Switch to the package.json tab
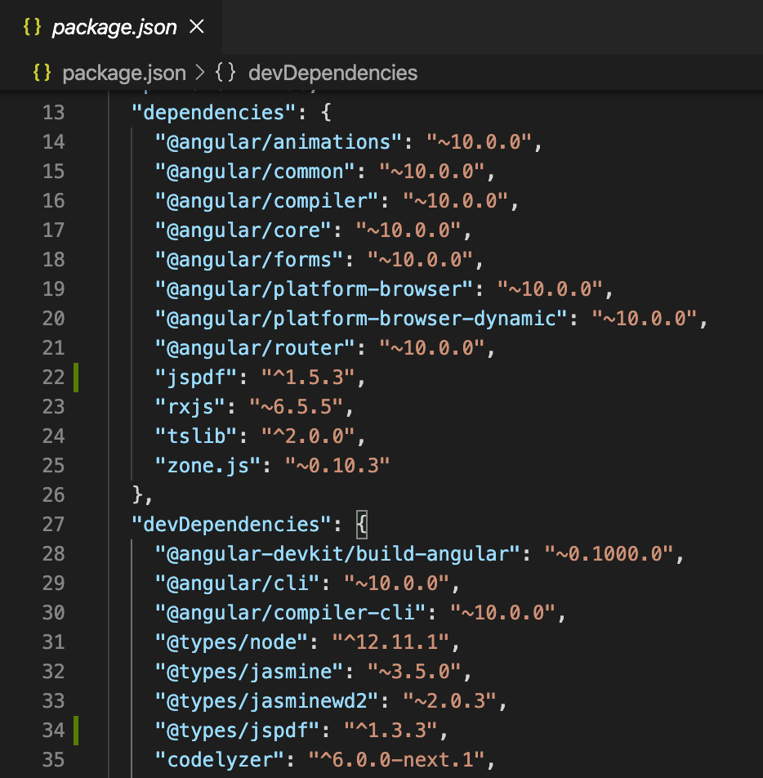 tap(114, 27)
